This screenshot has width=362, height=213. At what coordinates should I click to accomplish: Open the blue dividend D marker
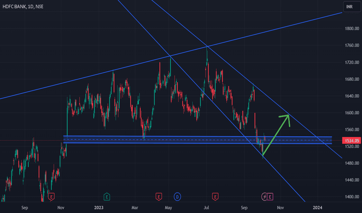coord(177,197)
